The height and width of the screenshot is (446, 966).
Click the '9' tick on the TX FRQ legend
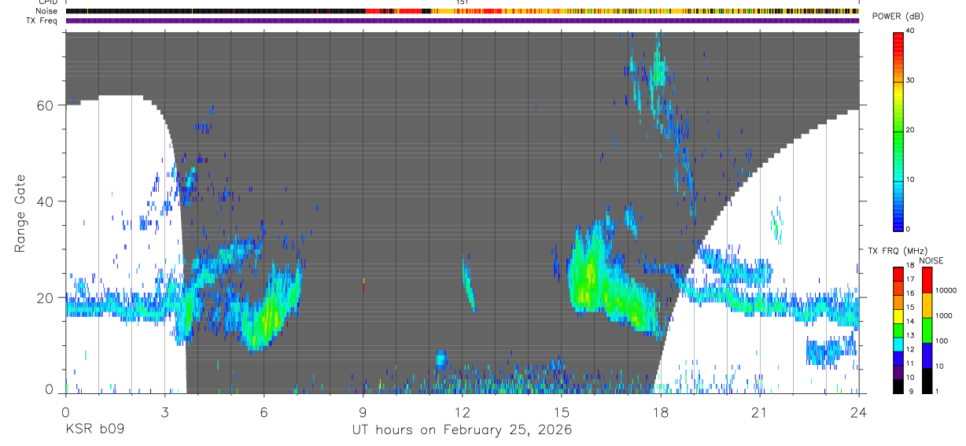909,391
